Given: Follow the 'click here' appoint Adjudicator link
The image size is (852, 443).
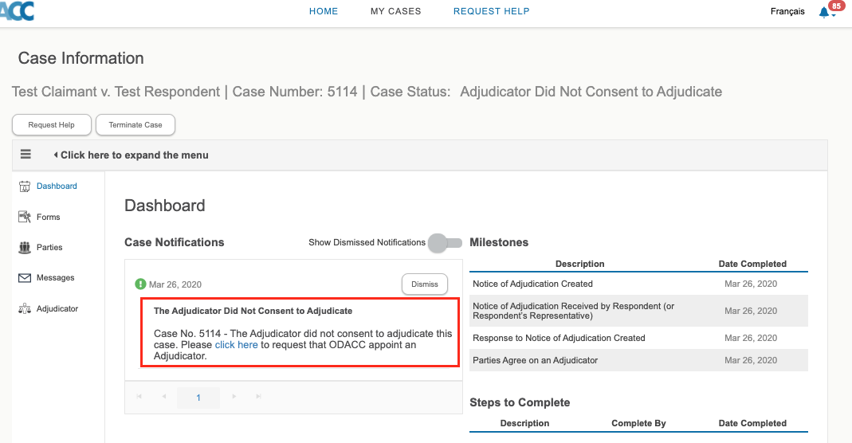Looking at the screenshot, I should click(236, 345).
